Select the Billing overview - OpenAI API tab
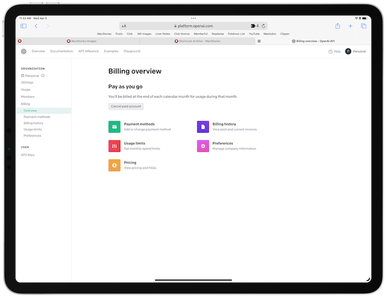387x298 pixels. pos(313,41)
